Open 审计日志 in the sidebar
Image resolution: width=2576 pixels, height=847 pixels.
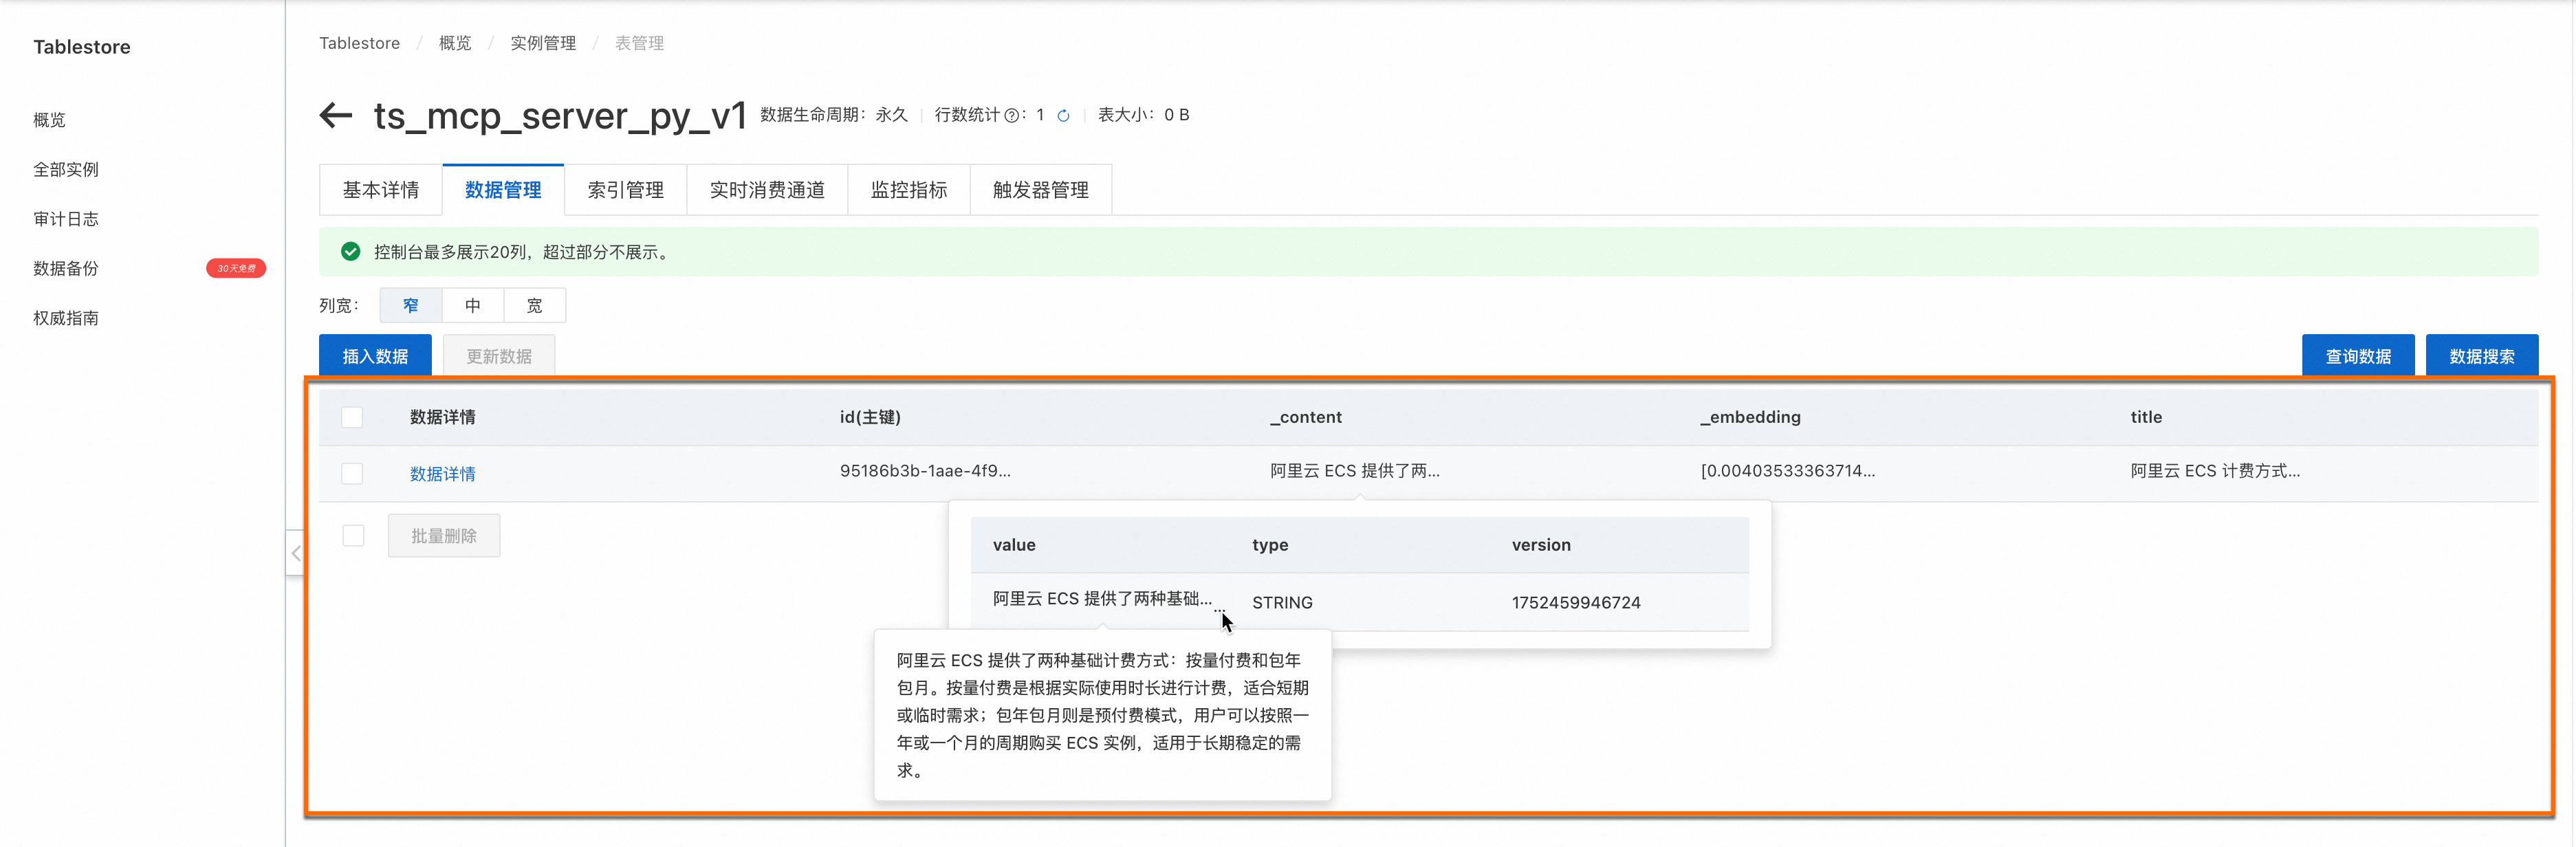point(66,219)
